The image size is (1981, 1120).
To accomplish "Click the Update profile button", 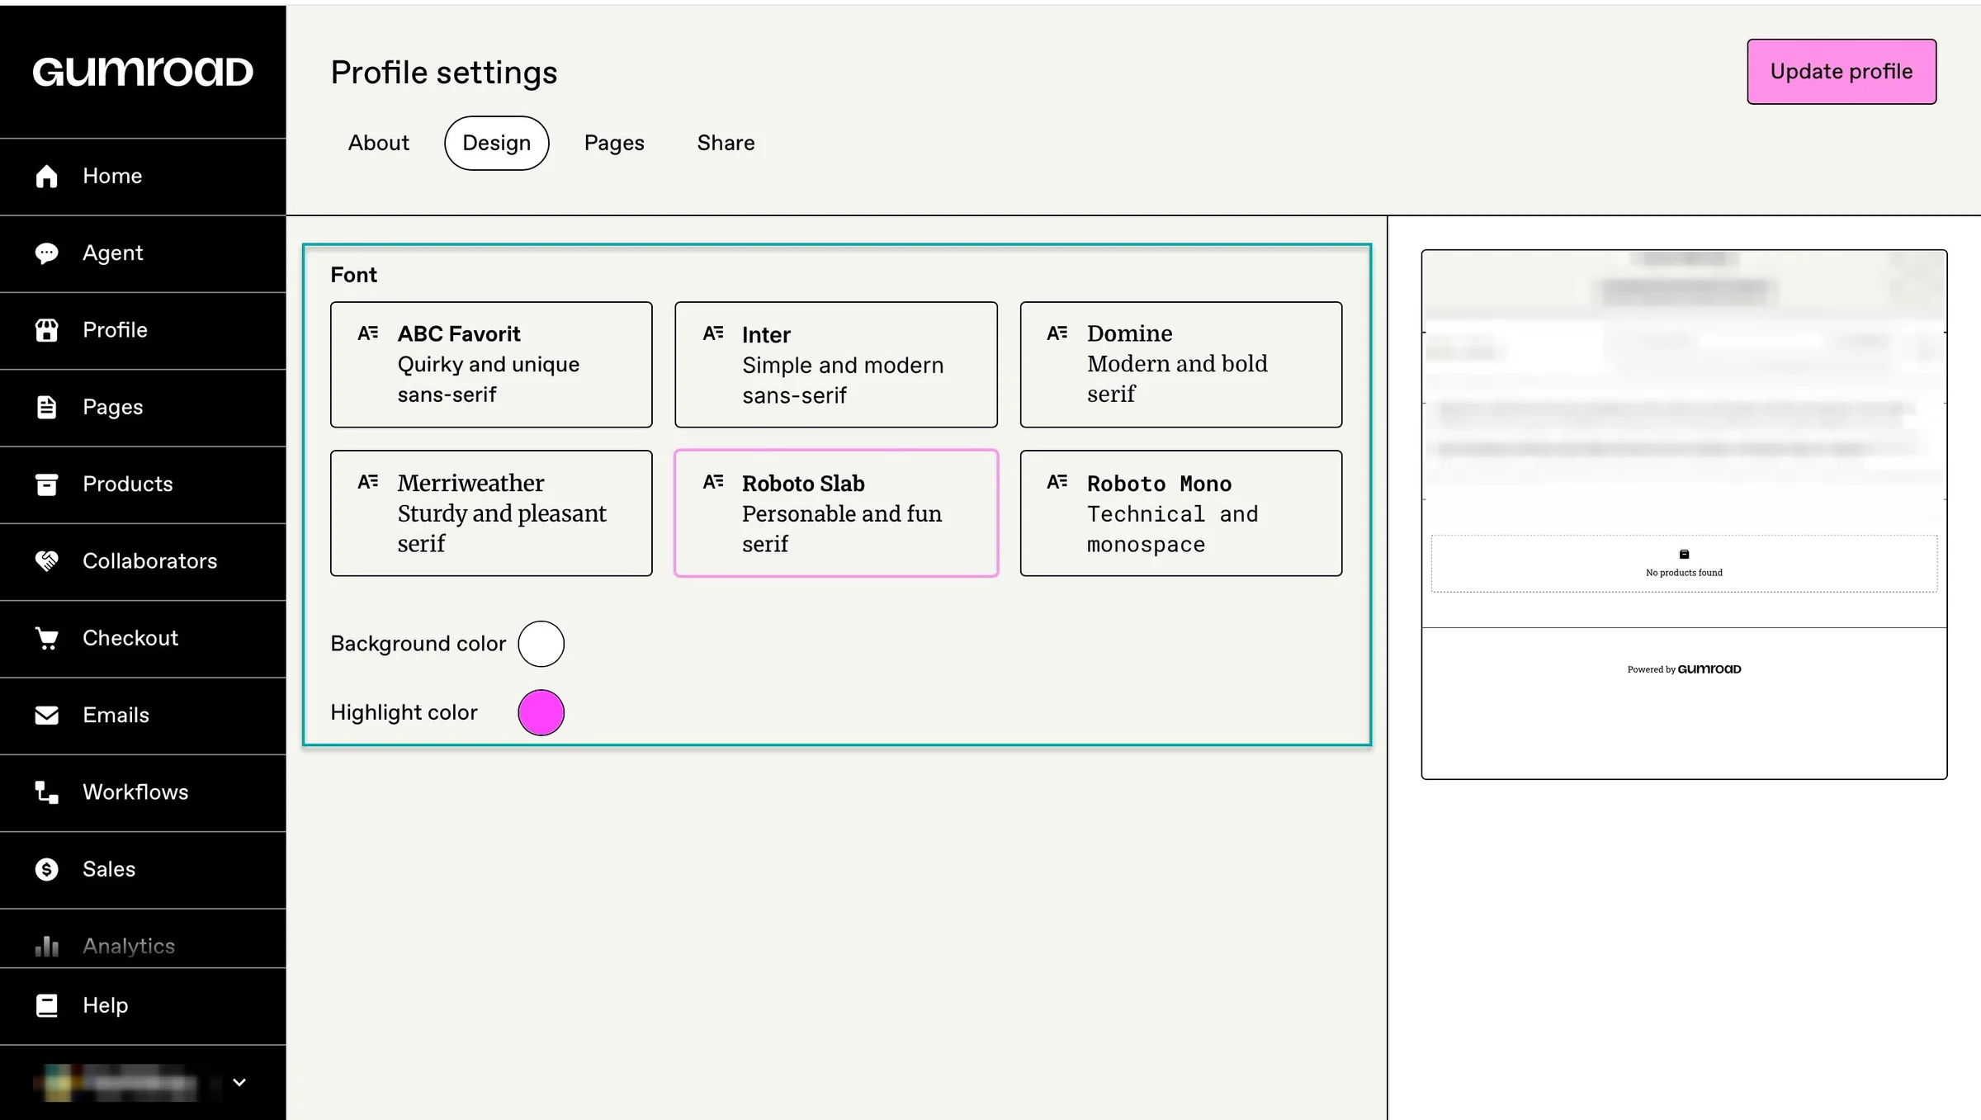I will point(1842,72).
